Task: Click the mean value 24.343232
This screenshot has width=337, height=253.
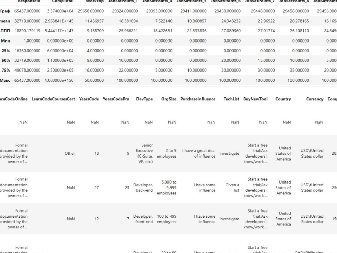Action: pyautogui.click(x=231, y=21)
